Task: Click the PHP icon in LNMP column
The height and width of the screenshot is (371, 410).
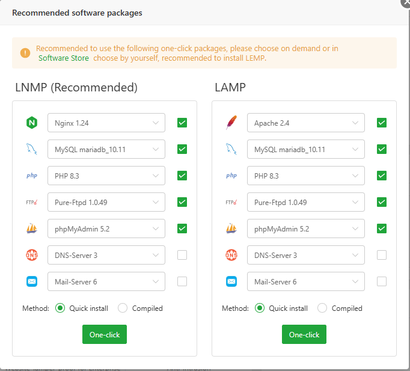Action: [32, 176]
